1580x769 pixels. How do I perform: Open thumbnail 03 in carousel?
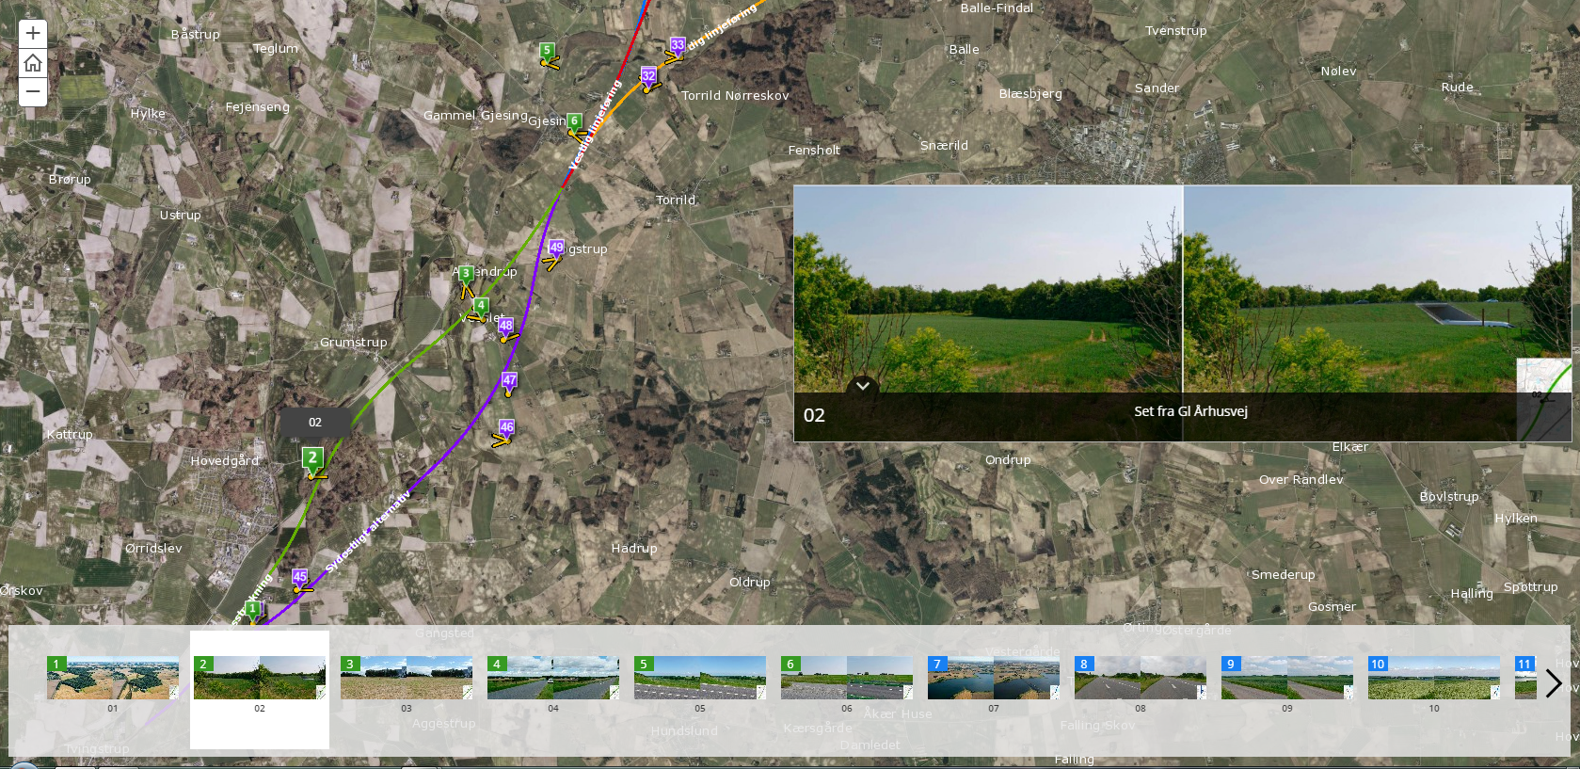(407, 678)
